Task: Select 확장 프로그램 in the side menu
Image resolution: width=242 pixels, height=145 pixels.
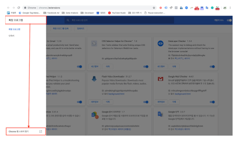Action: pos(14,29)
